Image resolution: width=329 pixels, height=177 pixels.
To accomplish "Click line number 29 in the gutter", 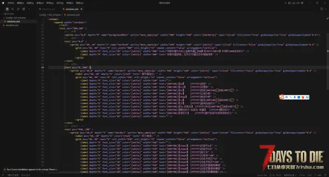I will 42,67.
